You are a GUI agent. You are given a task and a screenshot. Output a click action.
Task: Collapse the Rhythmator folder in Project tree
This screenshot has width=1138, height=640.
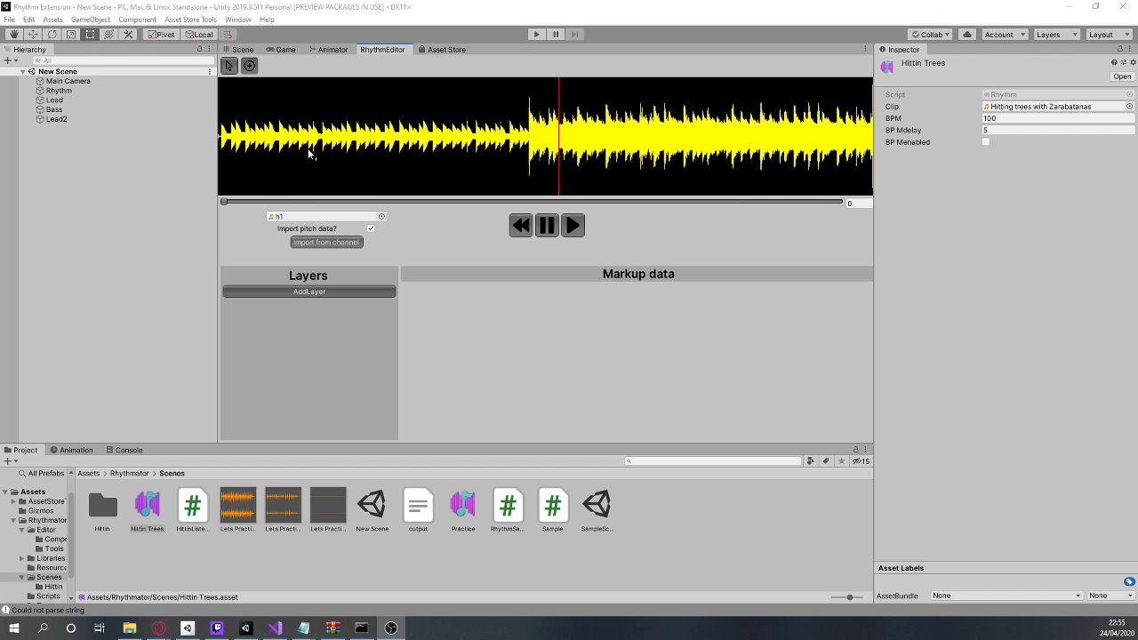(x=13, y=521)
